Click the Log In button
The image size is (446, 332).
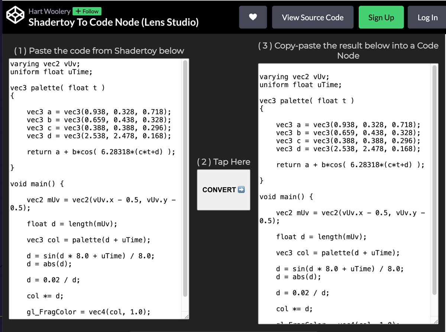(427, 17)
